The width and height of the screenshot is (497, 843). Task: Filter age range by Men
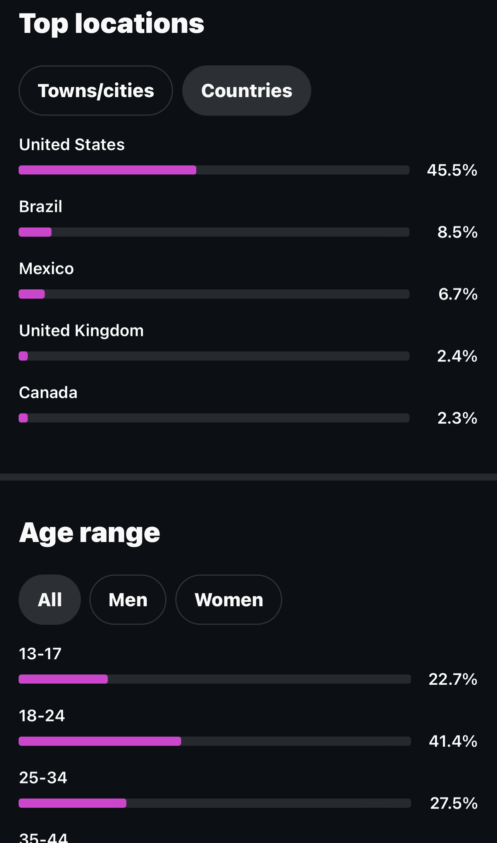pyautogui.click(x=128, y=600)
